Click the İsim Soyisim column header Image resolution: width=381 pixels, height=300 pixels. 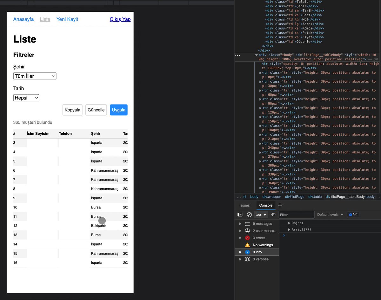(38, 133)
